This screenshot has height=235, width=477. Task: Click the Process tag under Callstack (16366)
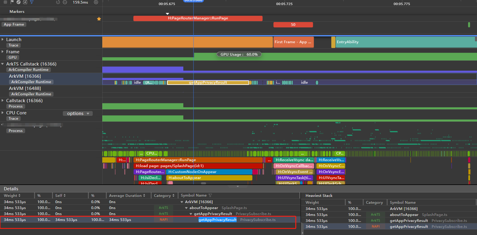[x=16, y=106]
